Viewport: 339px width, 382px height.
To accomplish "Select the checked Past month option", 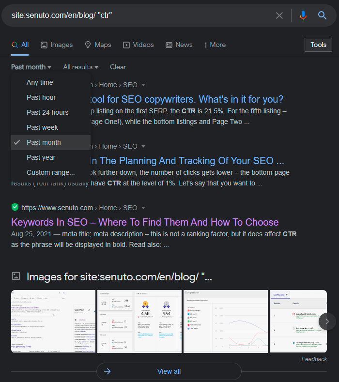I will click(44, 142).
